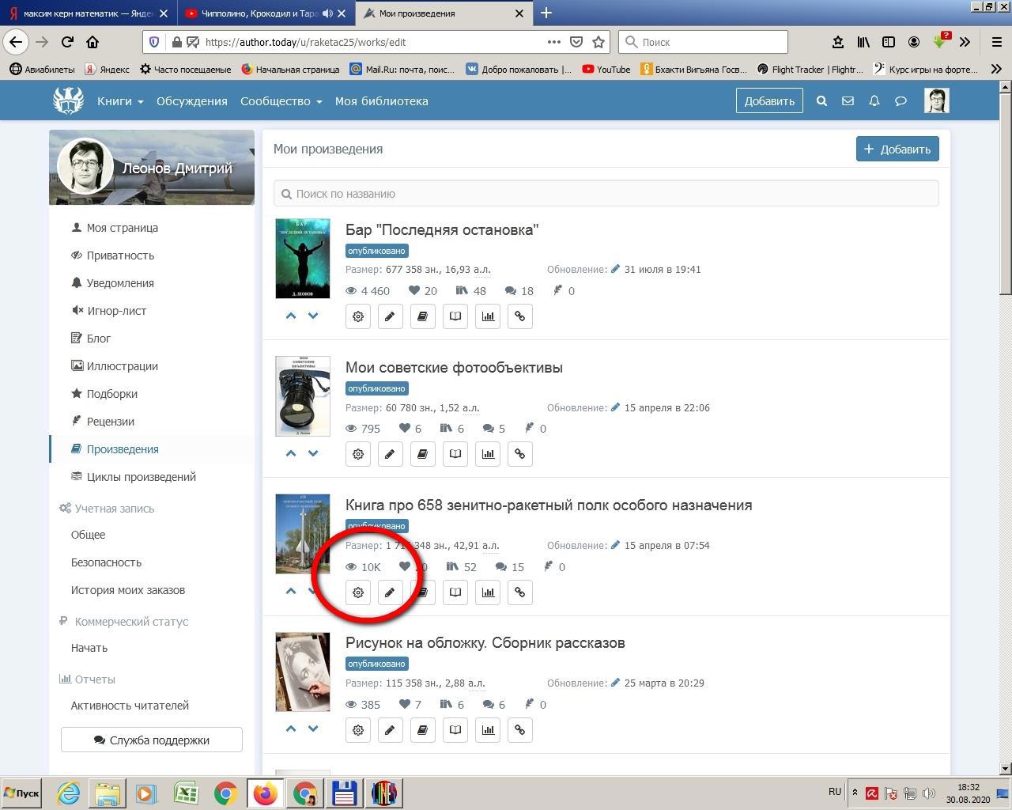The width and height of the screenshot is (1012, 810).
Task: Launch Excel from the Windows taskbar
Action: [x=186, y=793]
